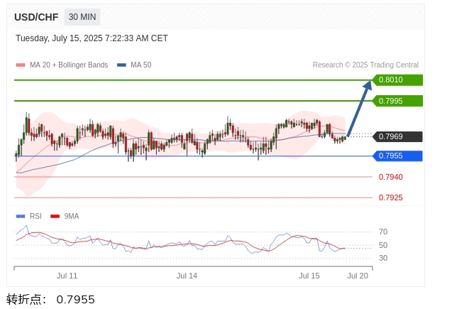Click the 0.7955 blue pivot price tag
Viewport: 474px width, 309px height.
397,156
